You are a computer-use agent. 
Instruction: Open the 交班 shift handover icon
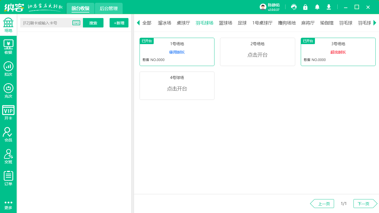pos(8,156)
